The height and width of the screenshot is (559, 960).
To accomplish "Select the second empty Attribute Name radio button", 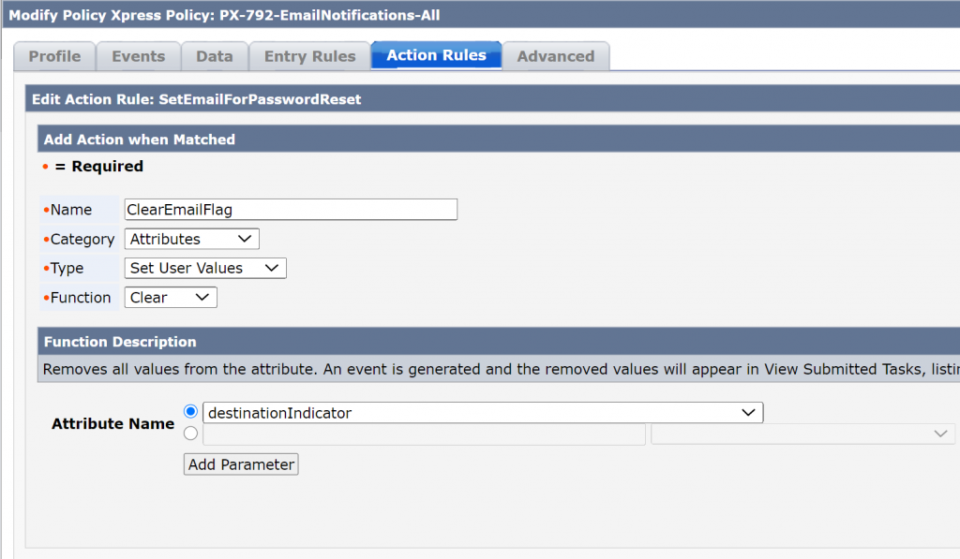I will 190,434.
